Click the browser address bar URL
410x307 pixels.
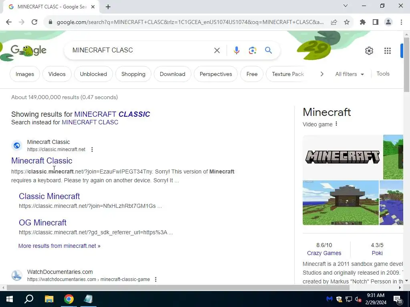[190, 22]
